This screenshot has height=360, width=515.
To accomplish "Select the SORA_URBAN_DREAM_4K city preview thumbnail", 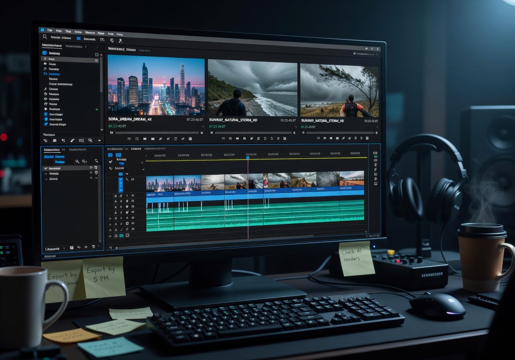I will click(156, 85).
